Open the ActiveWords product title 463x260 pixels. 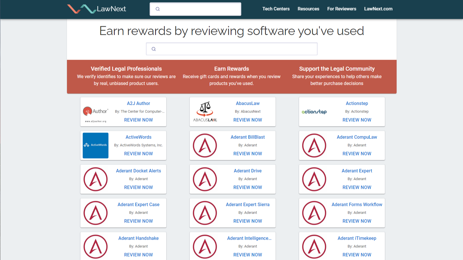tap(138, 137)
